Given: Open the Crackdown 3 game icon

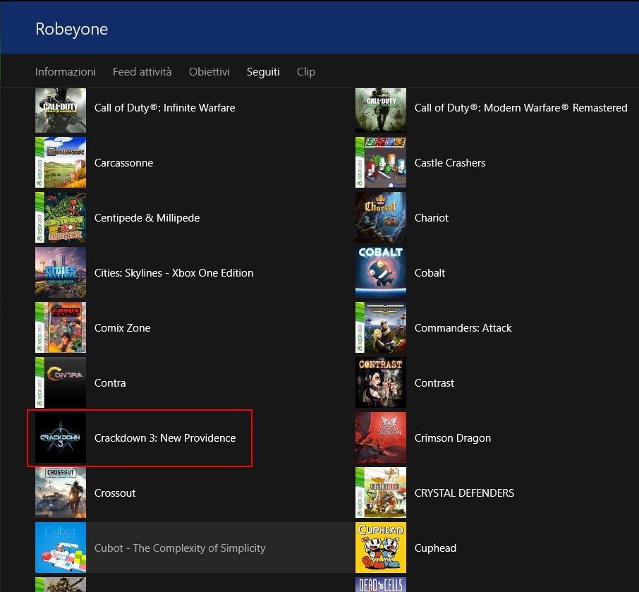Looking at the screenshot, I should pyautogui.click(x=61, y=438).
